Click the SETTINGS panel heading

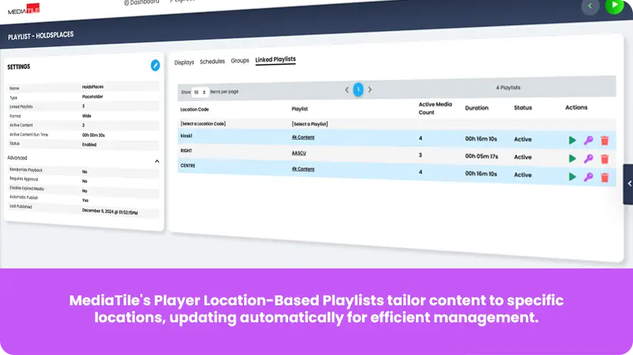18,67
